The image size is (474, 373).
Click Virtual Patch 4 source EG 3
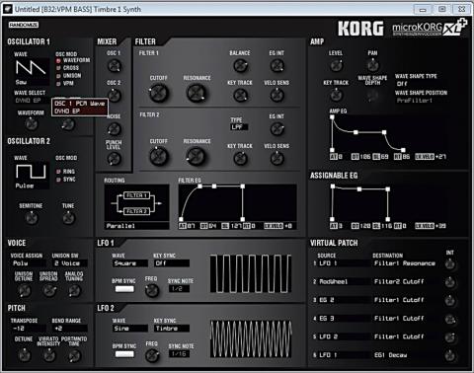(x=344, y=319)
